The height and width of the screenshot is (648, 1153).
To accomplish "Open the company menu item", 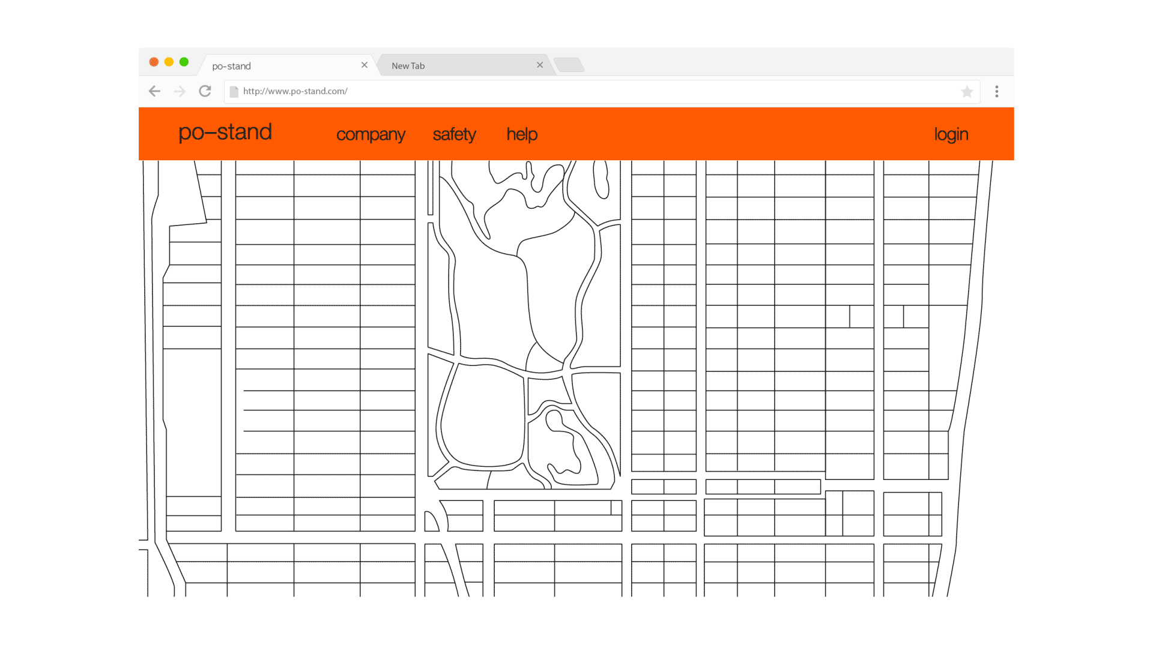I will pyautogui.click(x=371, y=134).
